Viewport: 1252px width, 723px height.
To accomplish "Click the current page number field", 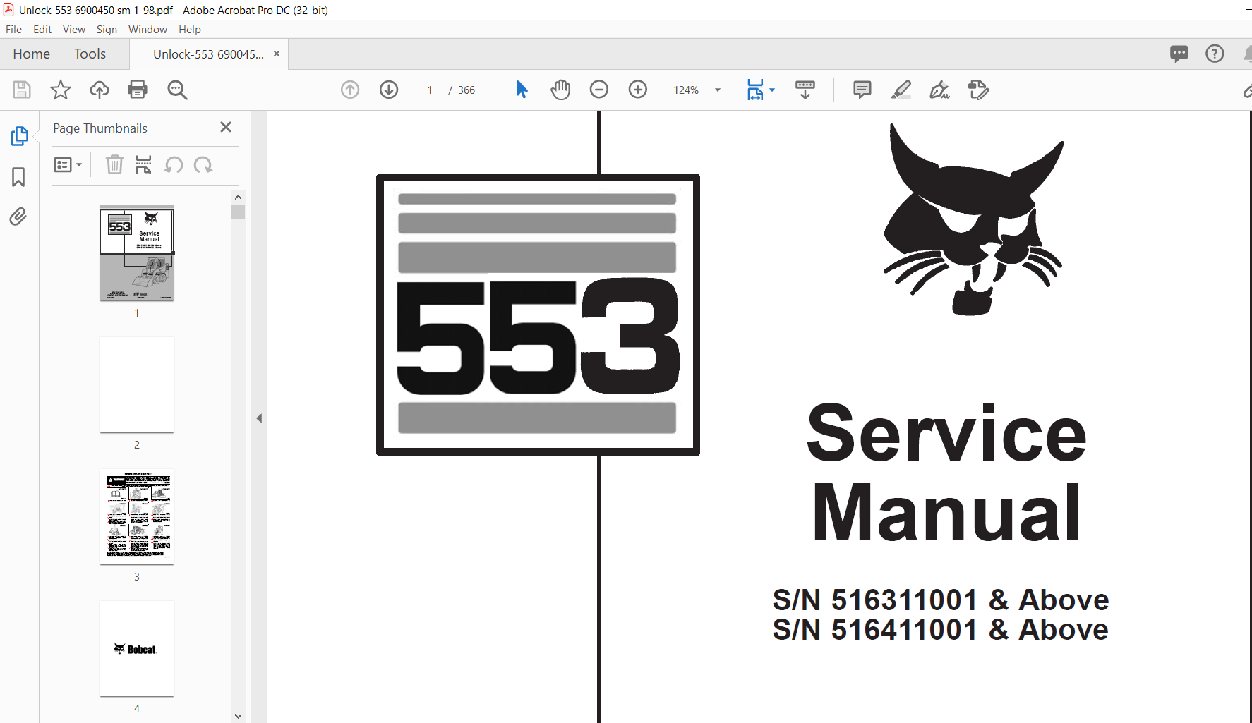I will click(x=430, y=90).
